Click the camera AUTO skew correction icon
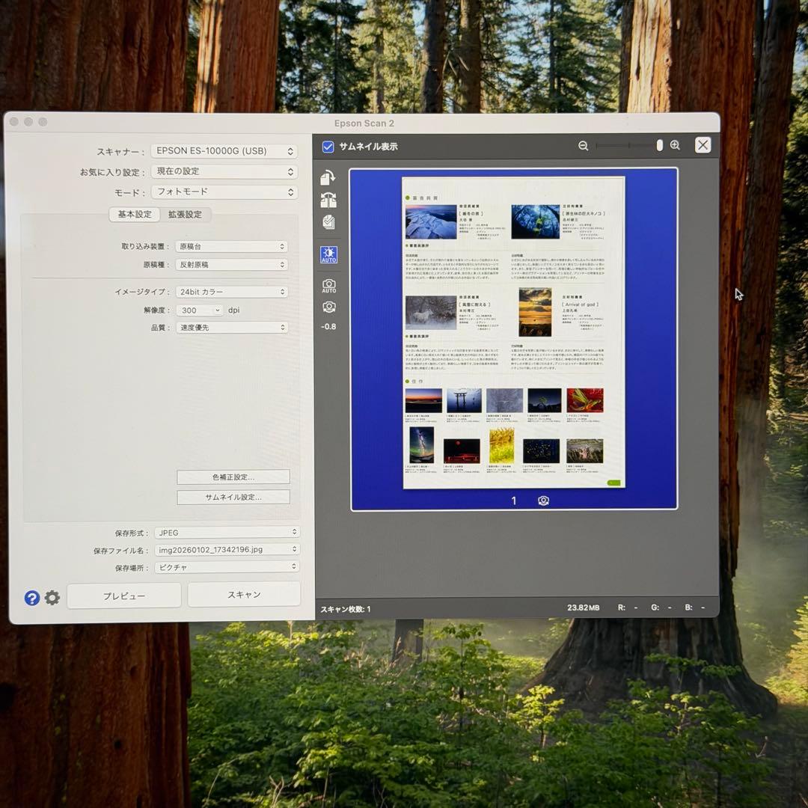808x808 pixels. (x=328, y=286)
